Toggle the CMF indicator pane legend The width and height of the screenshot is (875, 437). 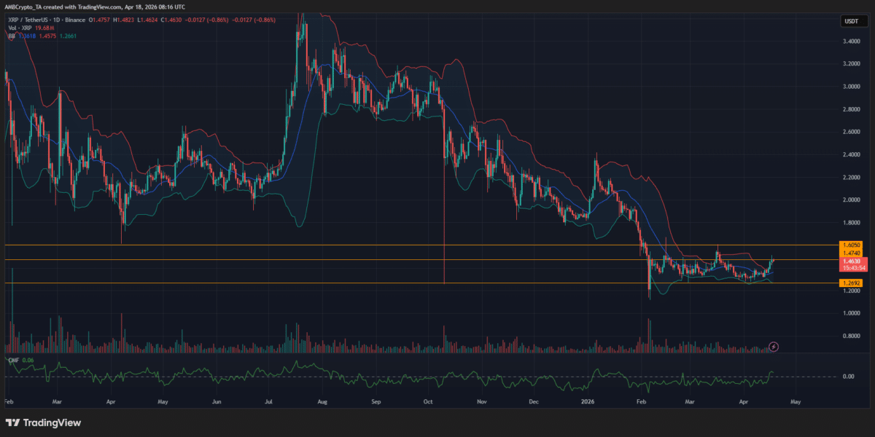pyautogui.click(x=13, y=361)
